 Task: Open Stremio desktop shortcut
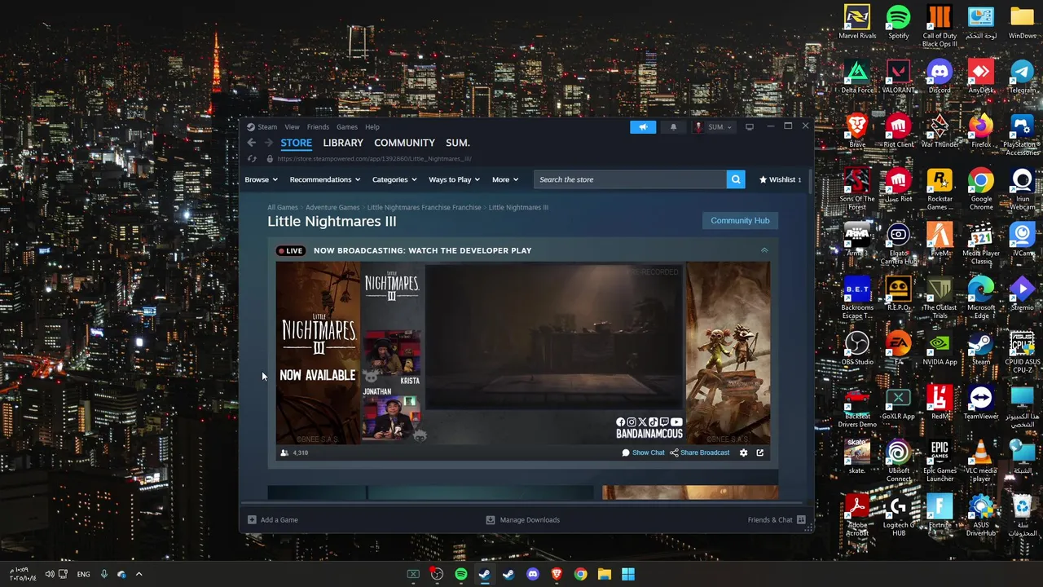pos(1022,293)
